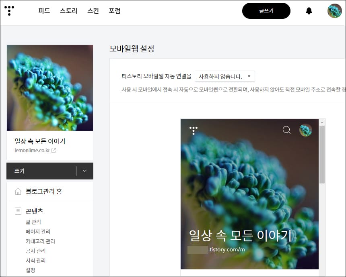Open notifications via the bell icon
The image size is (346, 277).
coord(309,11)
